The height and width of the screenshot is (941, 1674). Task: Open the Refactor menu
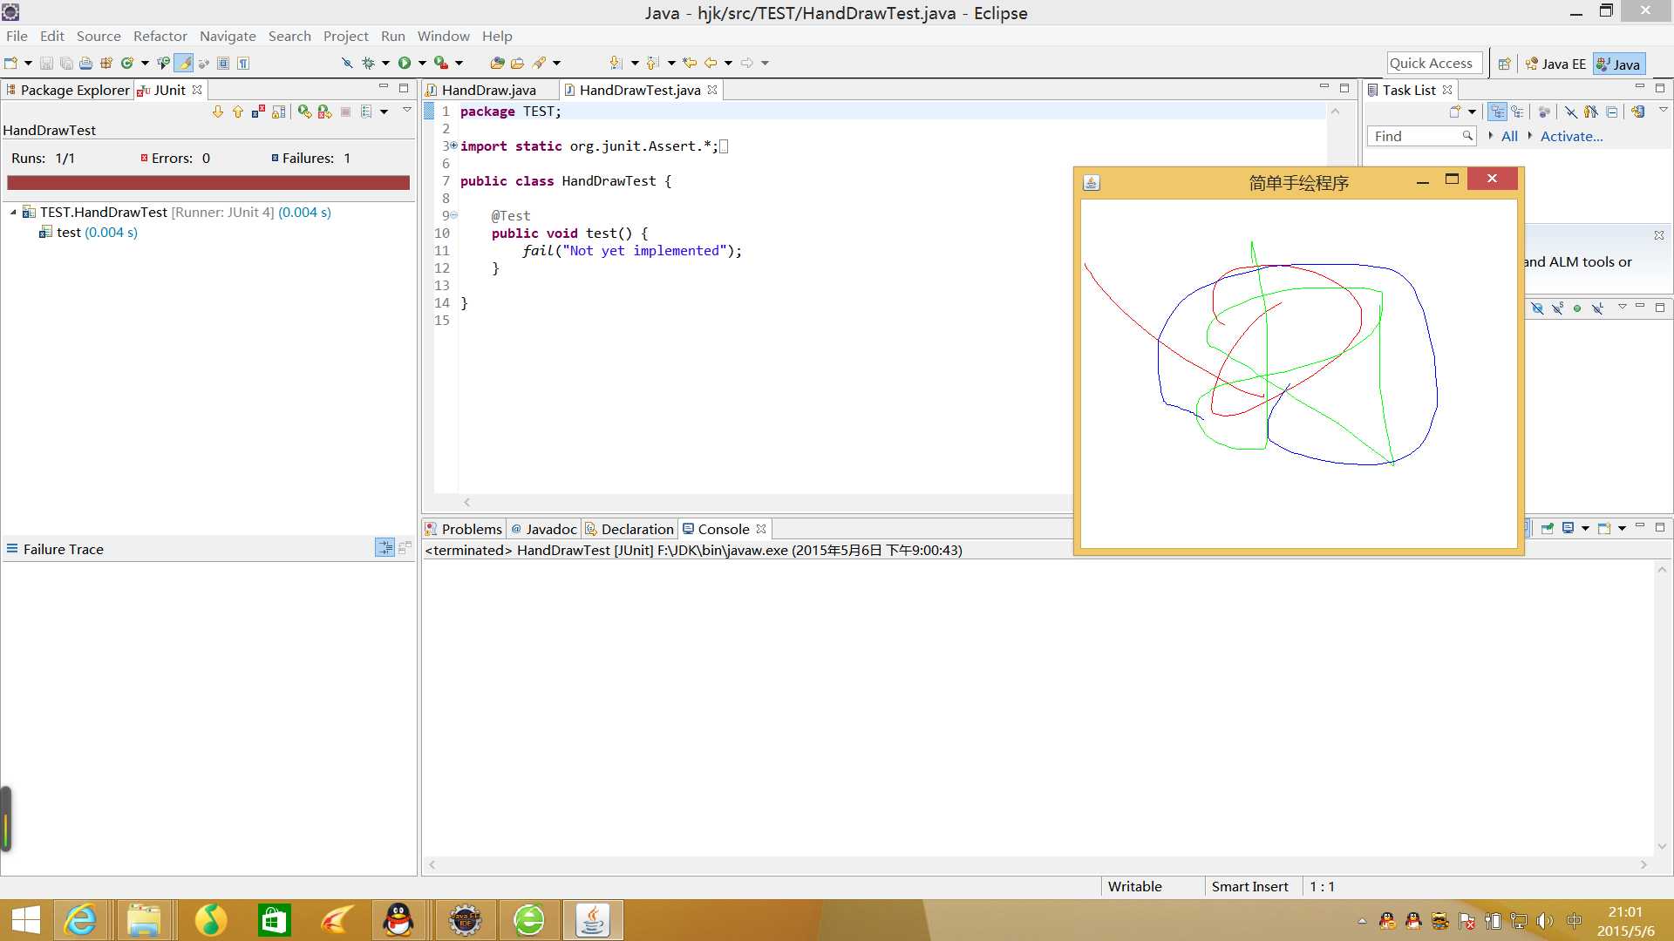(160, 36)
